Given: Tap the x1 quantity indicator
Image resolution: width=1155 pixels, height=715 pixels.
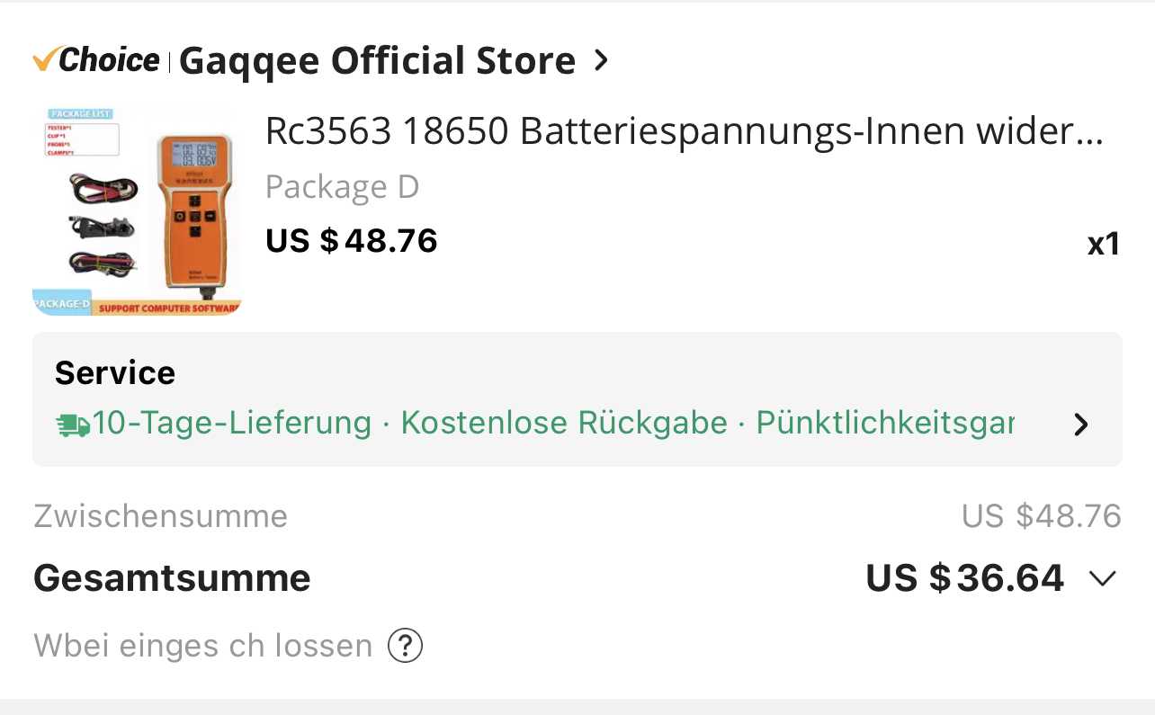Looking at the screenshot, I should pos(1103,244).
